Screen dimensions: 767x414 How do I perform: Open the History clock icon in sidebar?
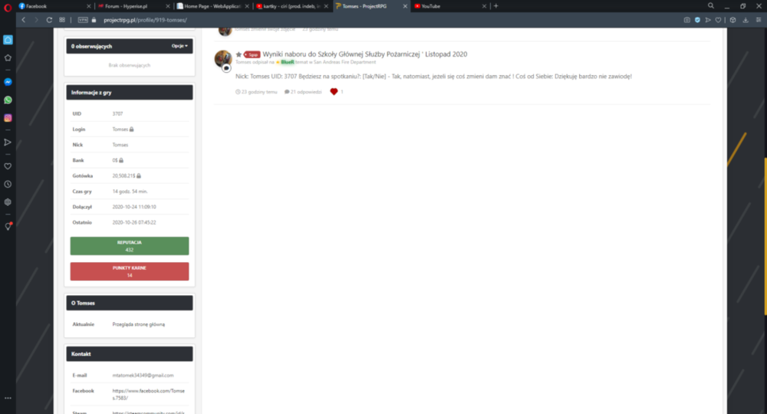click(8, 184)
